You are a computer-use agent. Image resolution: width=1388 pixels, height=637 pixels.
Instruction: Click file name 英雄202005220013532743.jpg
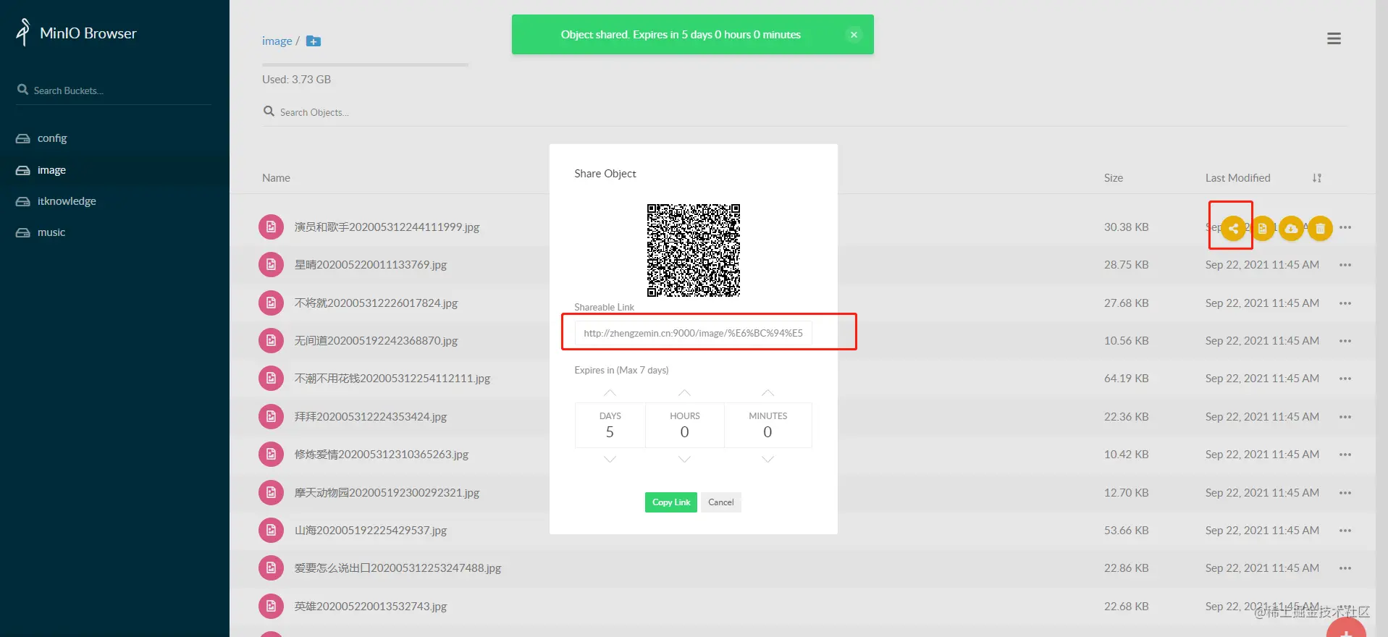pyautogui.click(x=371, y=606)
